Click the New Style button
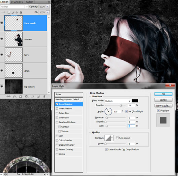 tap(163, 106)
